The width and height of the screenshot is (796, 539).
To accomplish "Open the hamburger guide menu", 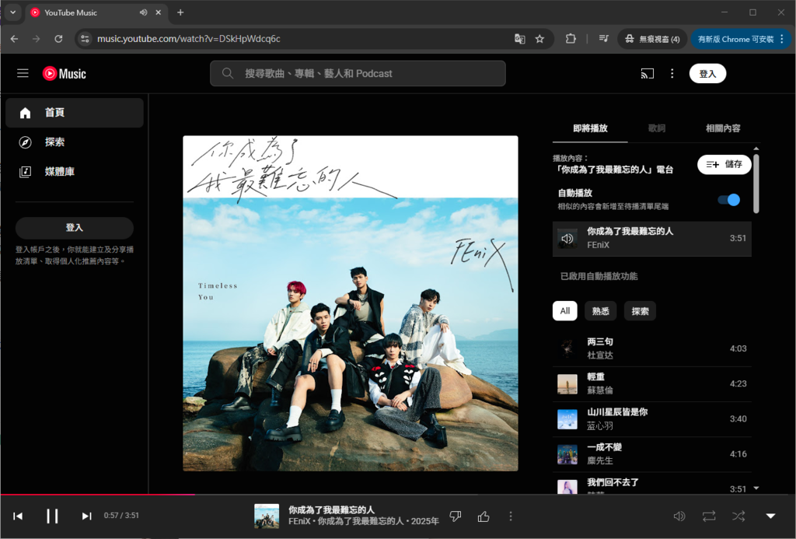I will pyautogui.click(x=23, y=73).
